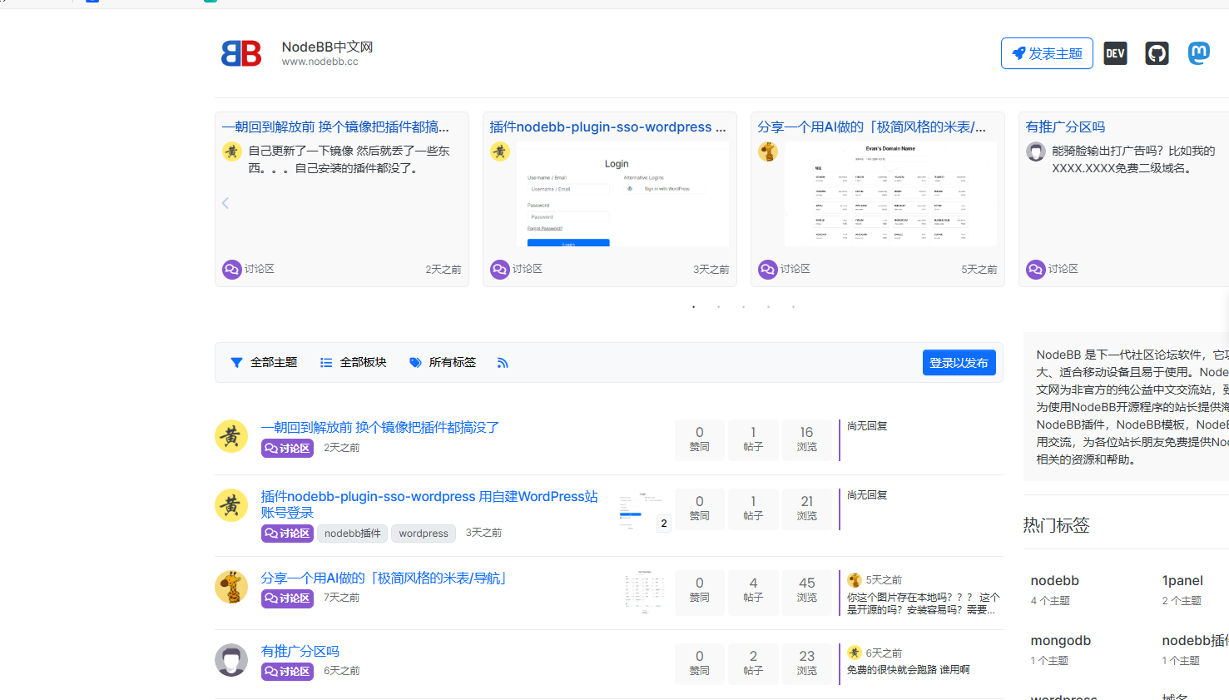Open the Mastodon icon link
Screen dimensions: 1229x700
pyautogui.click(x=1198, y=53)
